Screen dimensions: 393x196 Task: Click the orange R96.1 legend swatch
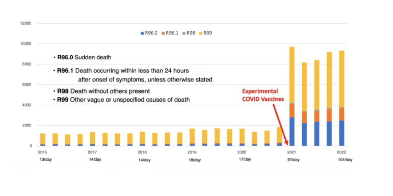pos(163,33)
